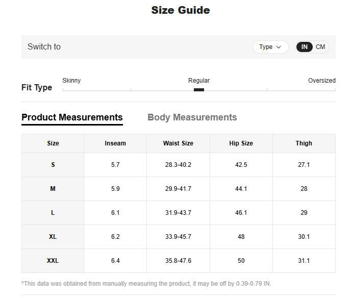
Task: Click the Hip Size column header
Action: click(241, 143)
